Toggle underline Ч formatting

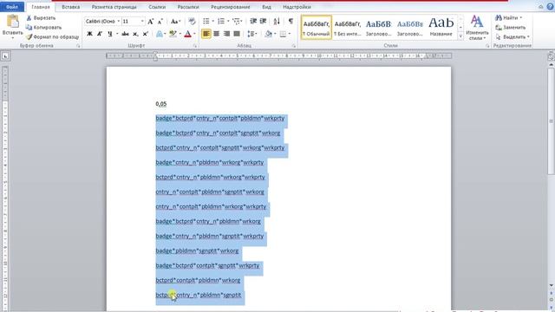point(110,34)
